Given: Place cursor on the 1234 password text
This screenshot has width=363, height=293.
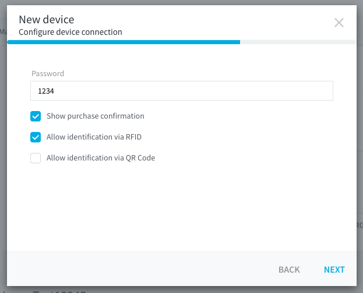Looking at the screenshot, I should (46, 91).
